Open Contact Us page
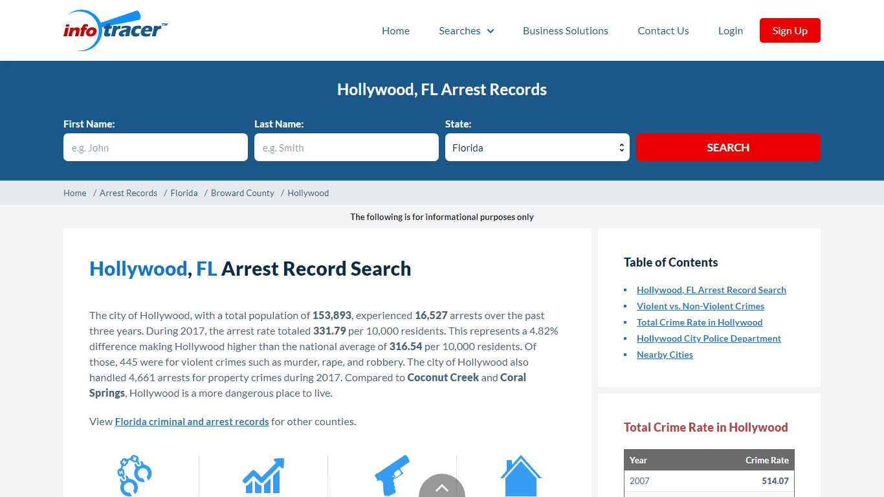This screenshot has width=884, height=497. [663, 30]
